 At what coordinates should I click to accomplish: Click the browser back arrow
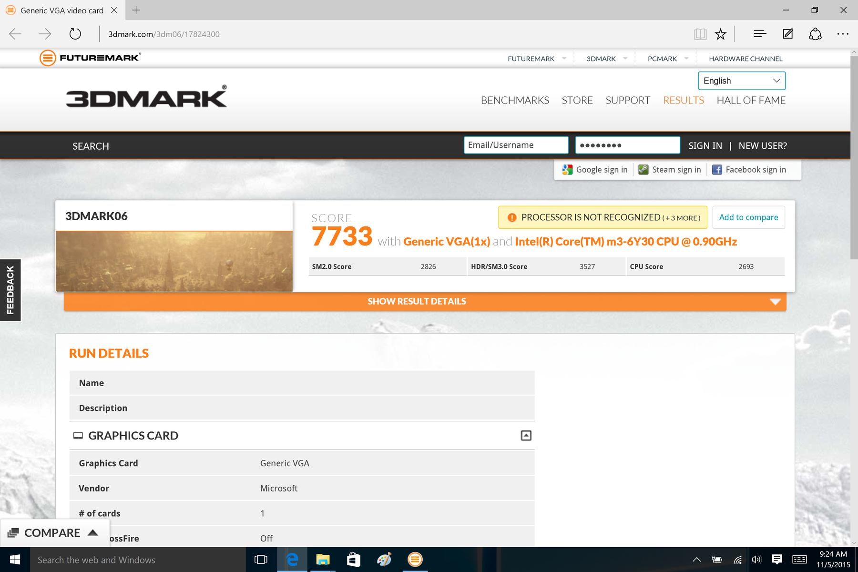(x=15, y=34)
